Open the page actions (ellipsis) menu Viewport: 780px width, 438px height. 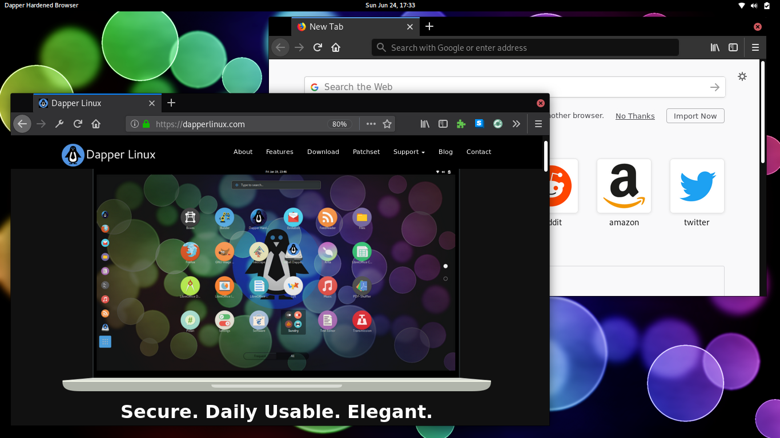(371, 124)
